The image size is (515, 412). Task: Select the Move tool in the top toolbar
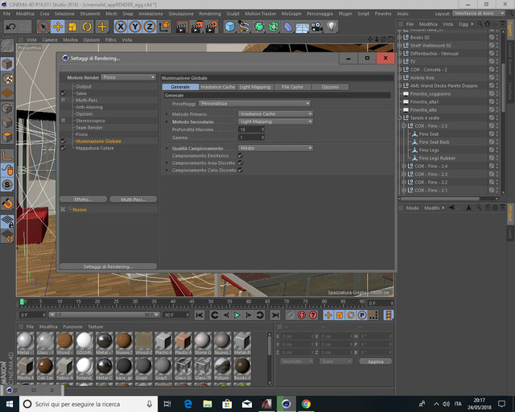click(58, 27)
